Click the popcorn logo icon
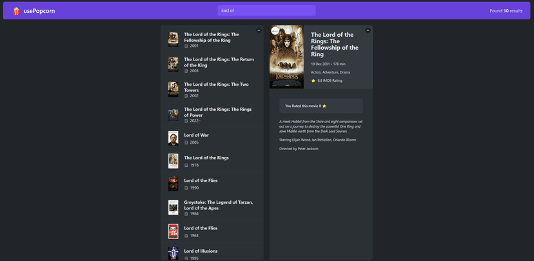 tap(16, 11)
